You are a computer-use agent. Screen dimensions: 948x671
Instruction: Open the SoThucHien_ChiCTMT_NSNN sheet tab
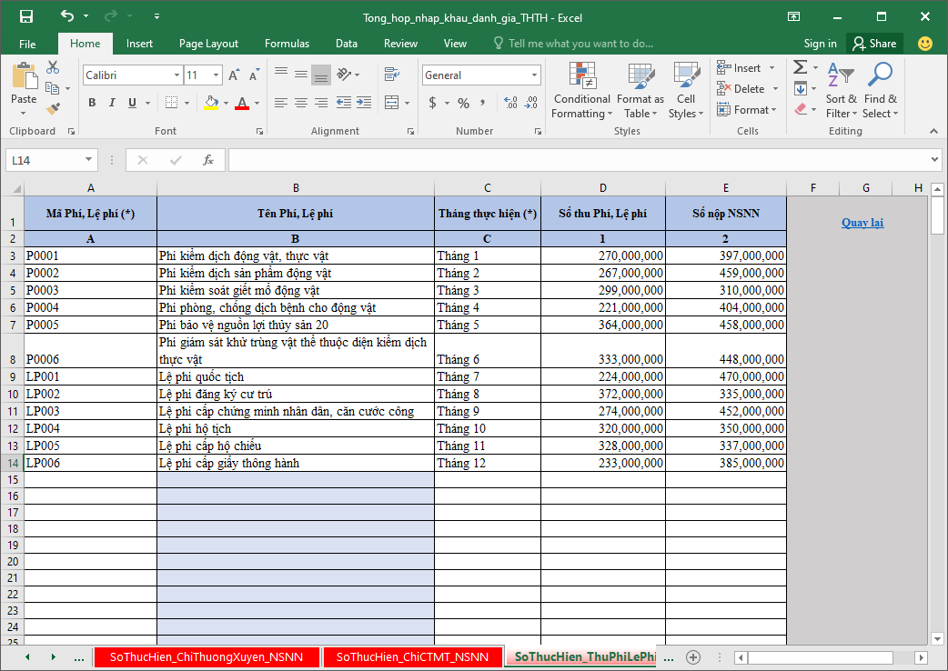412,656
